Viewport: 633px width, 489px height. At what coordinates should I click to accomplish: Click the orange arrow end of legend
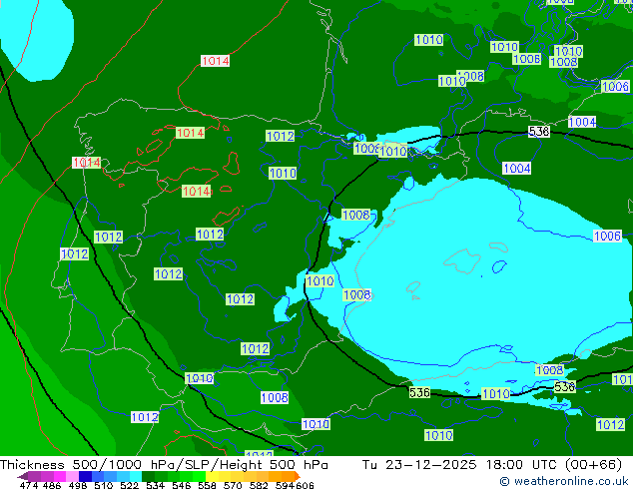[x=298, y=476]
